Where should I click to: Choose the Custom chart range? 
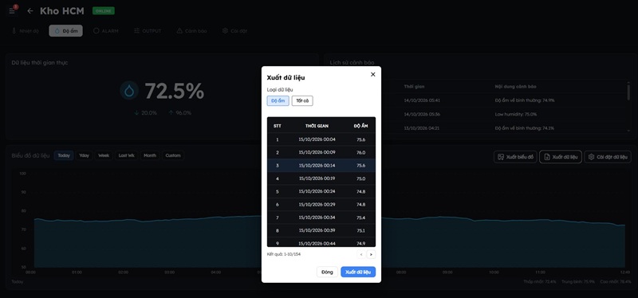coord(173,155)
